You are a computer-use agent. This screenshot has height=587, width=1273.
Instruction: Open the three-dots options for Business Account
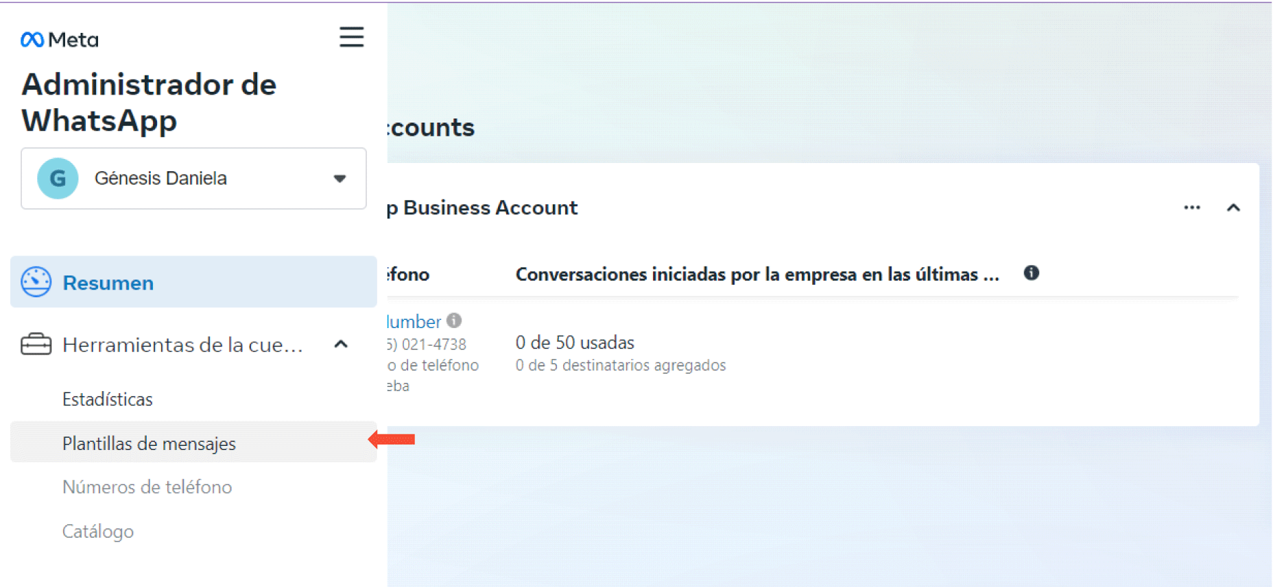[x=1192, y=208]
